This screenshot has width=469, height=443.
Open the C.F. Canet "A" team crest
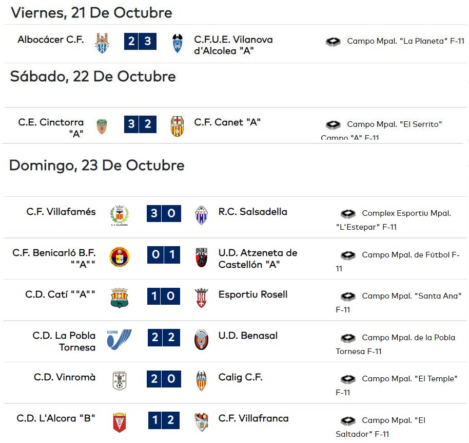pos(178,126)
